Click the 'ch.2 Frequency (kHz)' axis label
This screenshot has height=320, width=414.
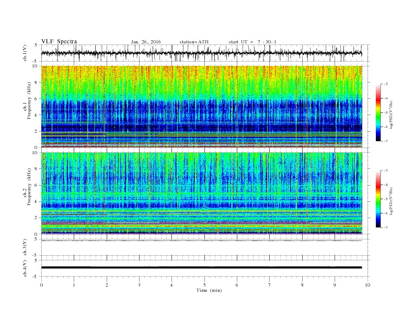tap(27, 193)
